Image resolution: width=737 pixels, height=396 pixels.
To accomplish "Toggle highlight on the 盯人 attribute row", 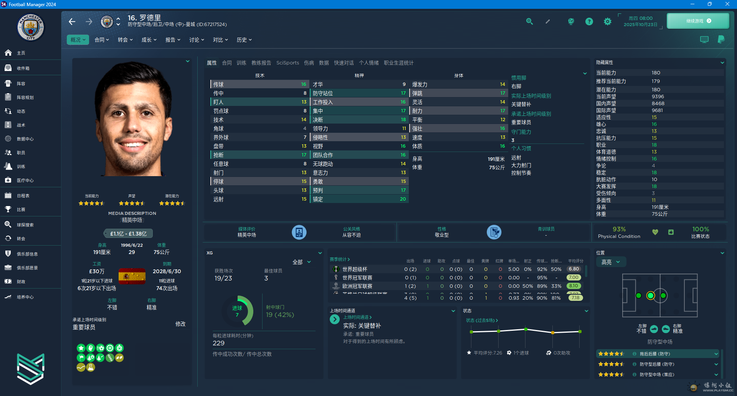I will 259,102.
